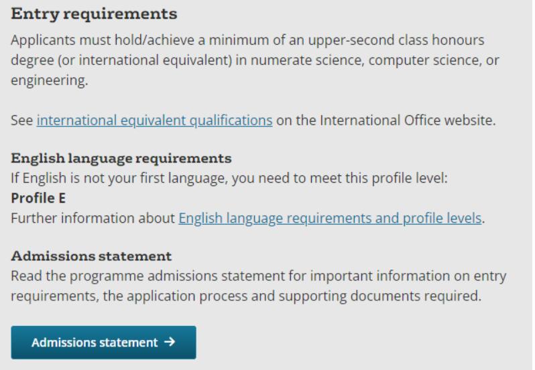Open the international equivalent qualifications link
The height and width of the screenshot is (370, 535).
[154, 121]
